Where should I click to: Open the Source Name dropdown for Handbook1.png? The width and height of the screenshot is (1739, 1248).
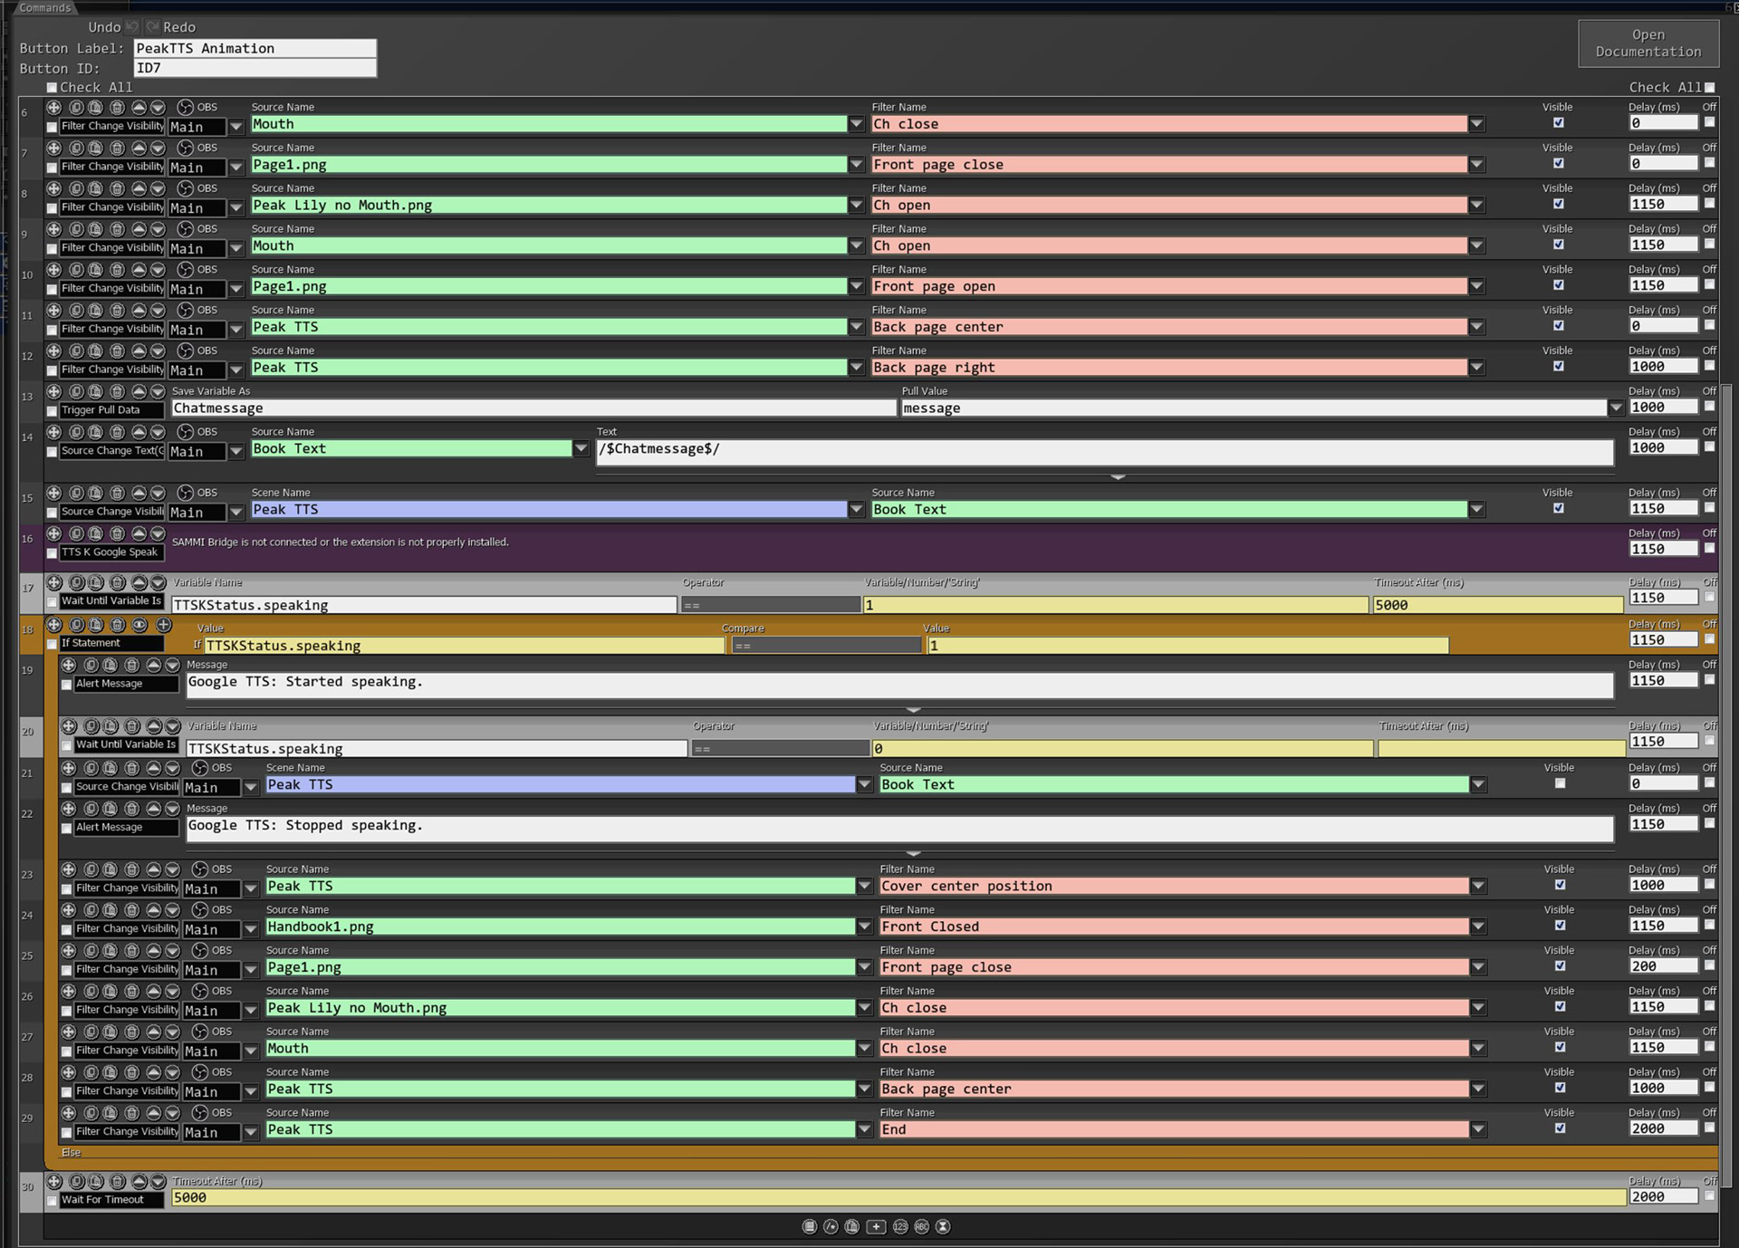(864, 927)
